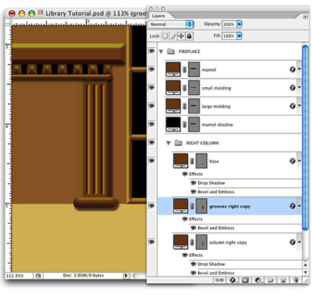Open the Fill slider arrow

240,35
